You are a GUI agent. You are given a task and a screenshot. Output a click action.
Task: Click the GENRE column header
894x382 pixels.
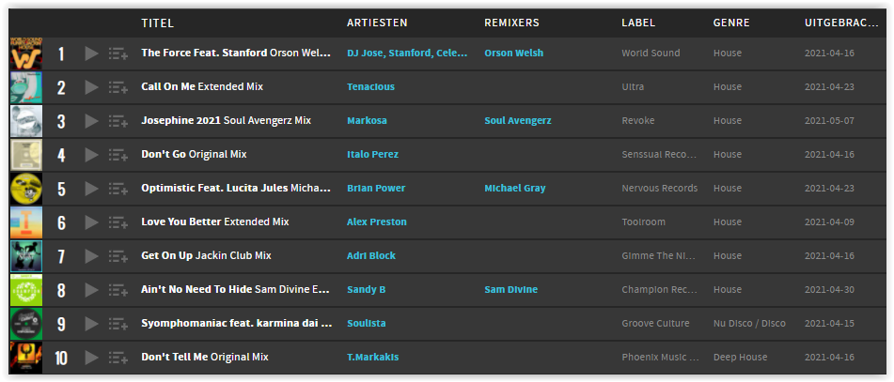(731, 23)
